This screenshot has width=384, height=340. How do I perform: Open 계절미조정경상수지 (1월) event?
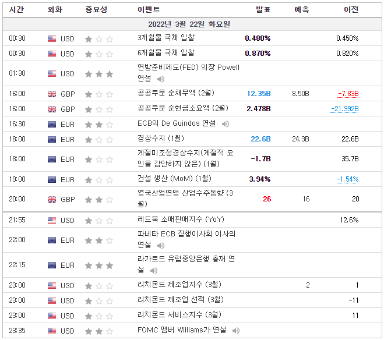[185, 158]
